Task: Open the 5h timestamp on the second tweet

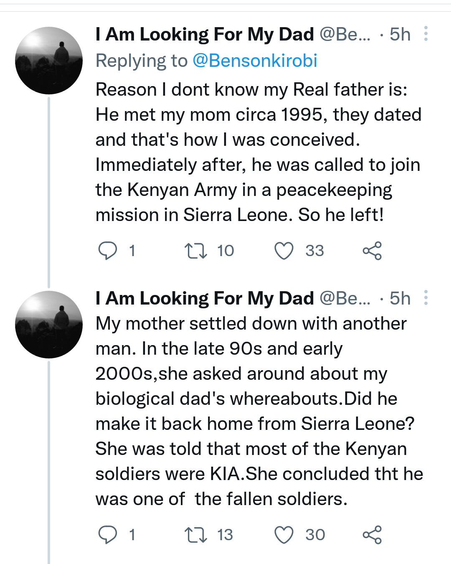Action: pyautogui.click(x=400, y=298)
